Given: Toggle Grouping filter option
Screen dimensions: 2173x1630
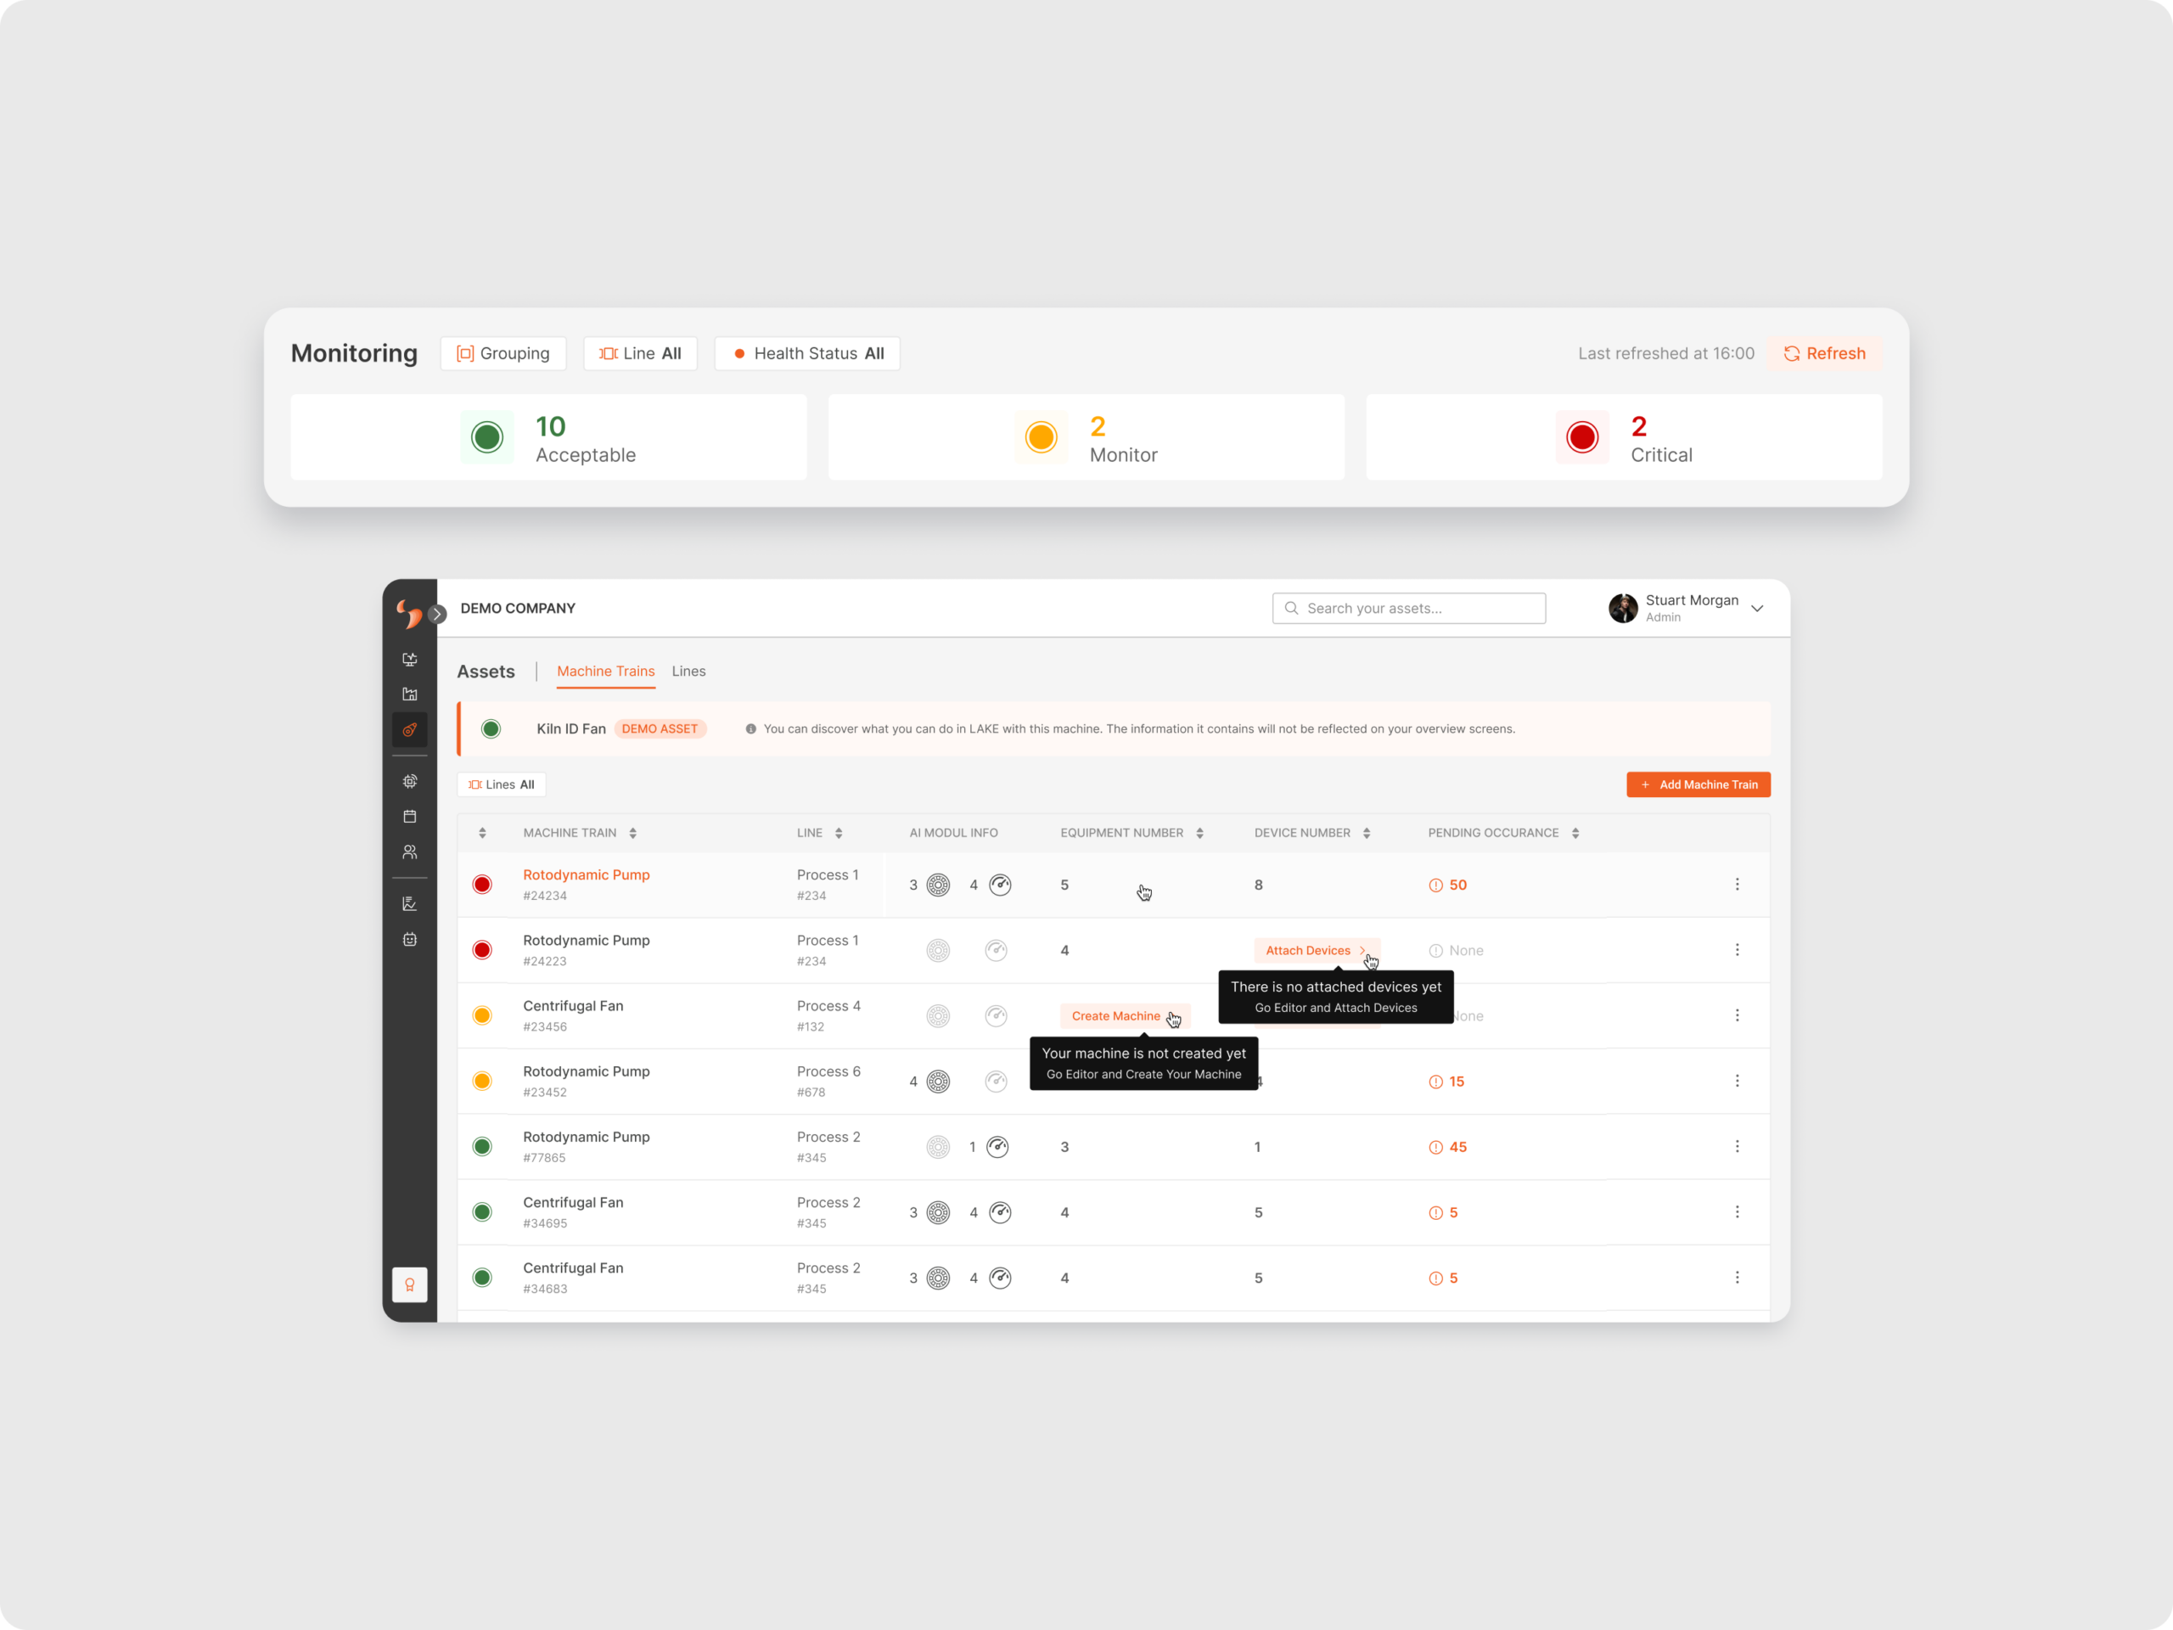Looking at the screenshot, I should click(x=503, y=352).
